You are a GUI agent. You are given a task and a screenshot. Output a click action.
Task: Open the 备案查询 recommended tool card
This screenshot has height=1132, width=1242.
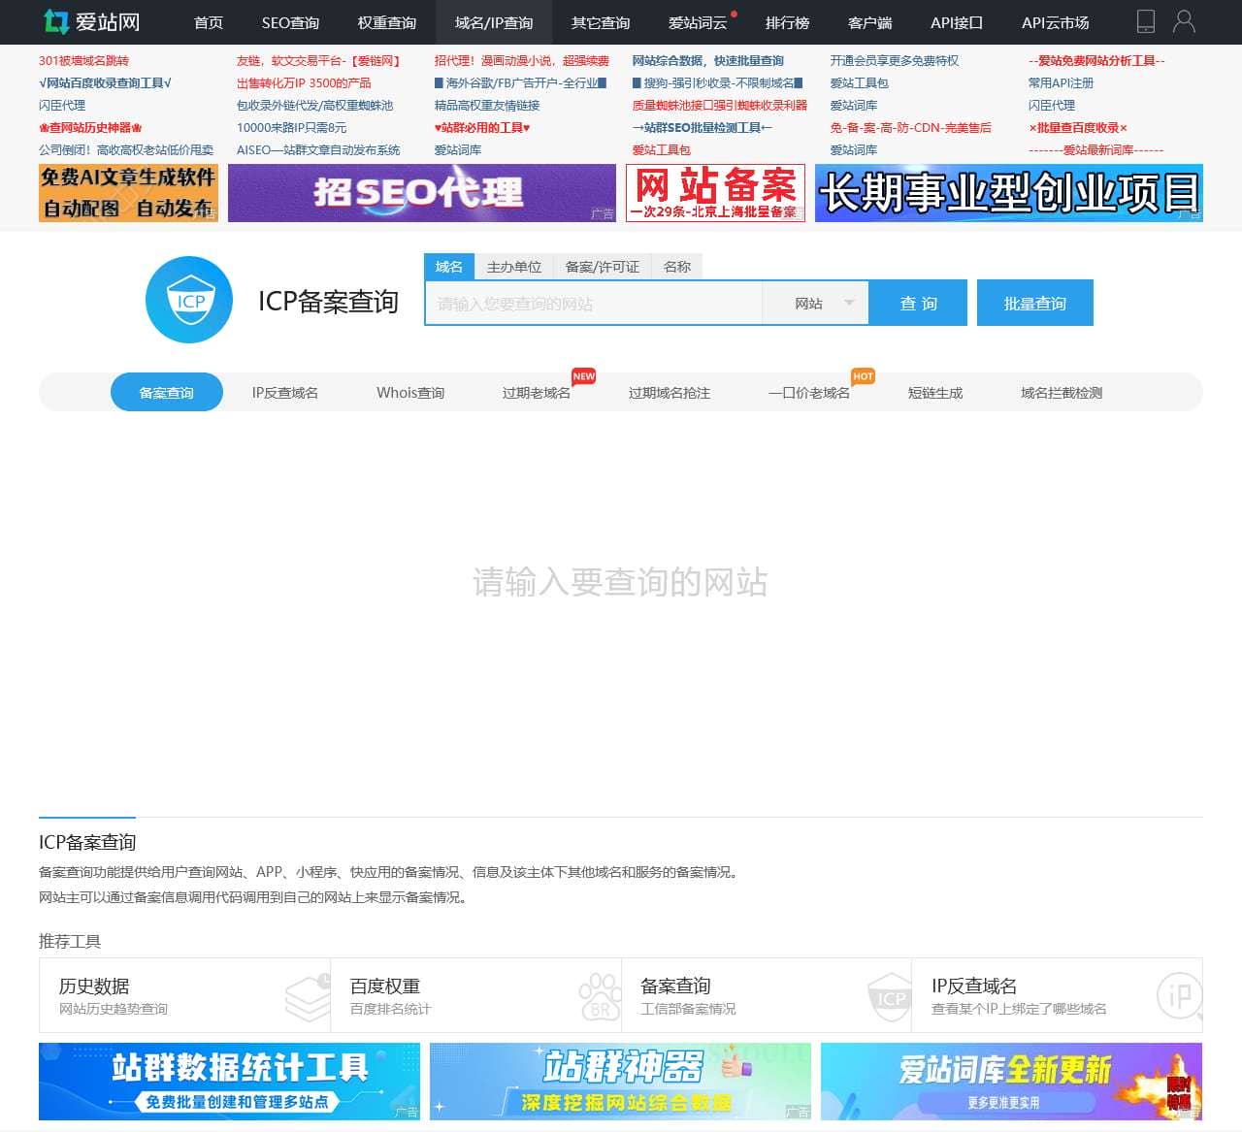[767, 995]
